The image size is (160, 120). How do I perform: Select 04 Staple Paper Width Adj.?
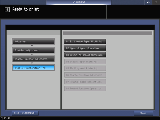[85, 62]
